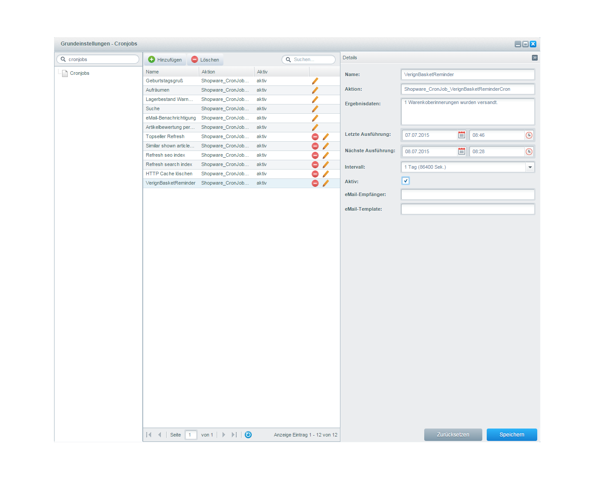Viewport: 594px width, 479px height.
Task: Edit the HTTP Cache löschen cronjob
Action: click(x=326, y=174)
